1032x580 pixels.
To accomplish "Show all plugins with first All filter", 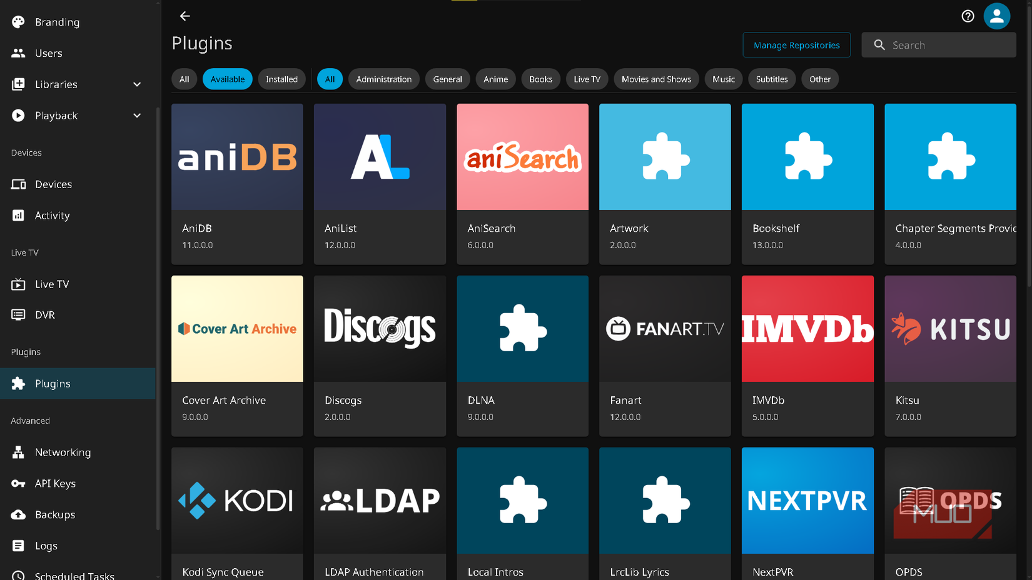I will tap(185, 79).
